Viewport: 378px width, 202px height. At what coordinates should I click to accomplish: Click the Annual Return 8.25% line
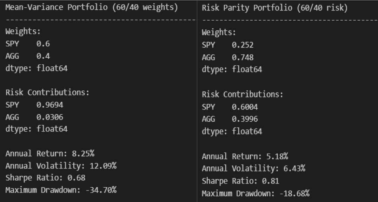coord(50,153)
